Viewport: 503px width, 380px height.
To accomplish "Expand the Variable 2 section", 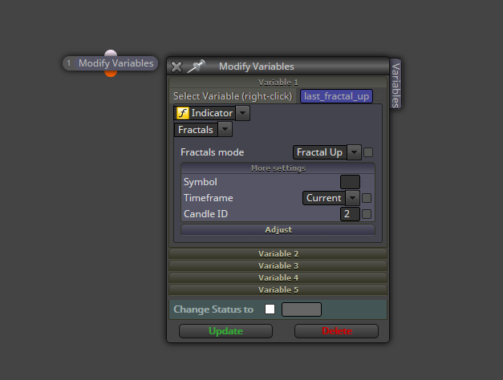I will click(x=278, y=253).
